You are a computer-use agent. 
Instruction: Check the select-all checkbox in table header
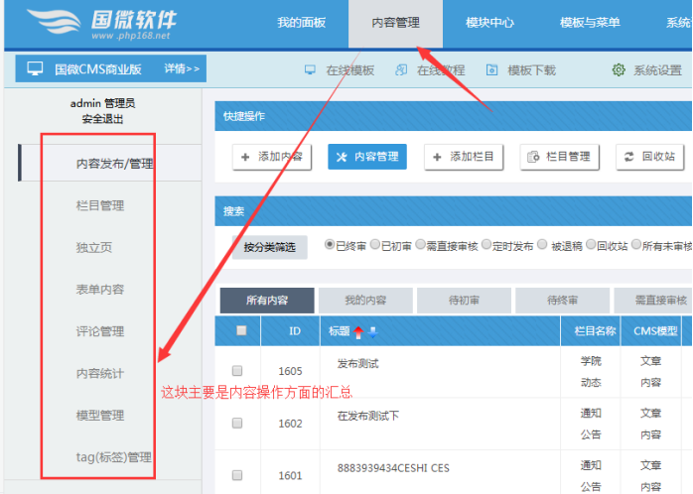[x=239, y=330]
